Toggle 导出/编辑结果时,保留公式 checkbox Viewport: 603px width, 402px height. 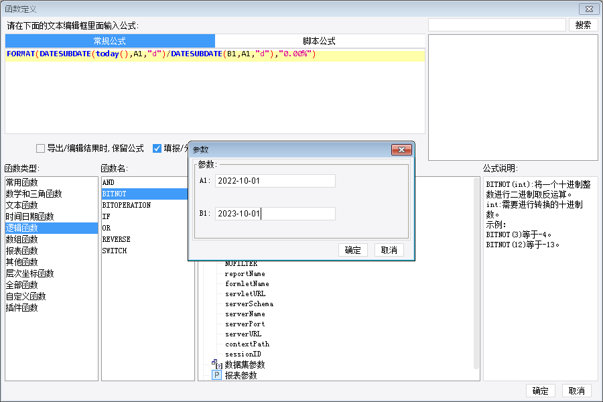(x=40, y=149)
